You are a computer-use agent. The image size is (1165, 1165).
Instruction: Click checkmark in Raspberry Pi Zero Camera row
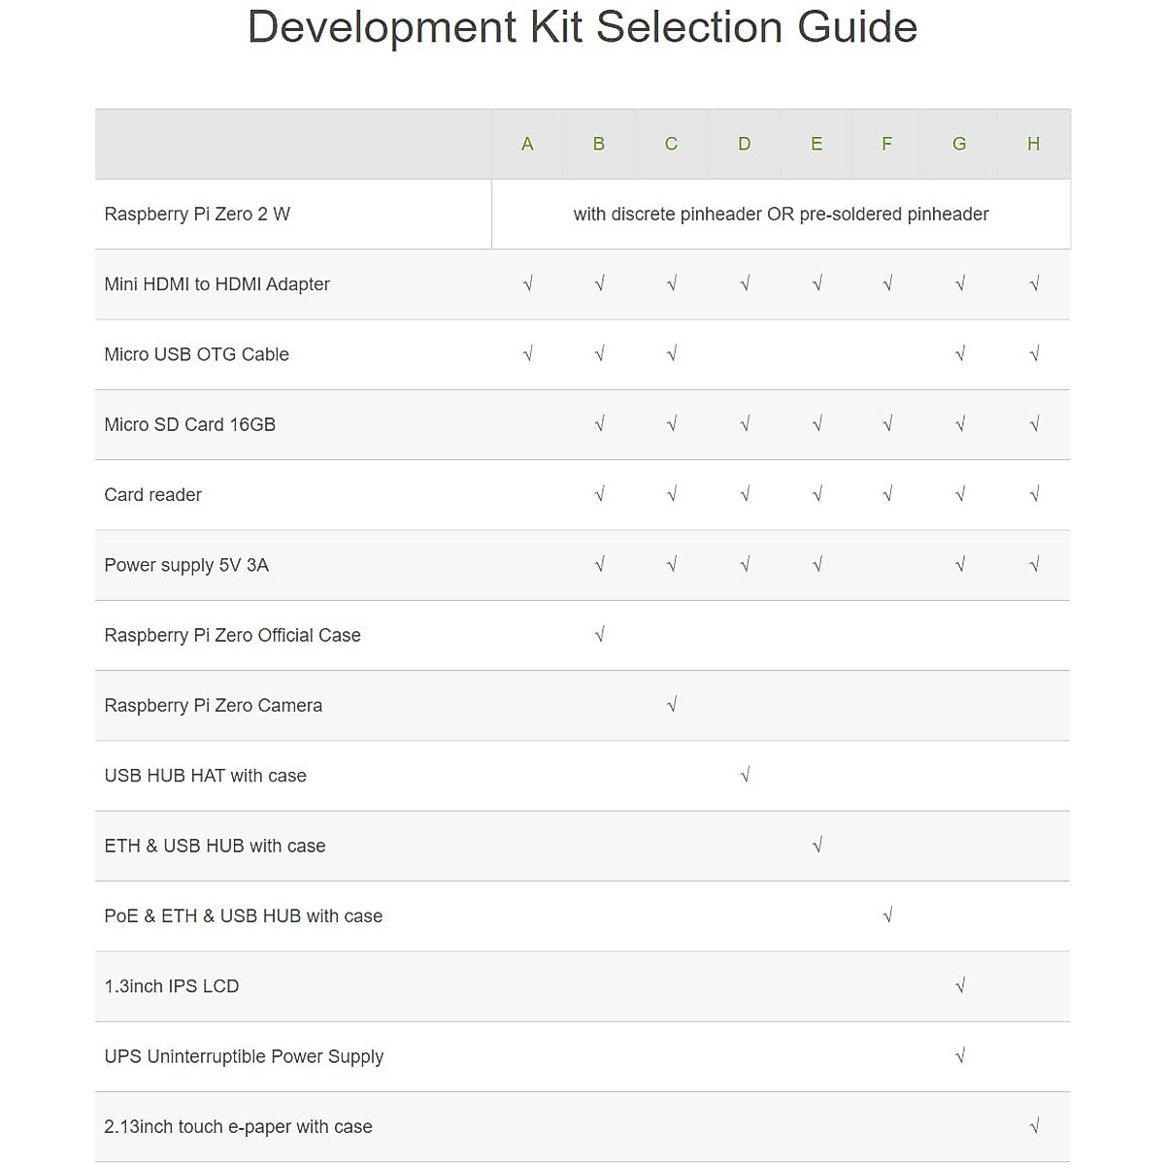coord(671,705)
